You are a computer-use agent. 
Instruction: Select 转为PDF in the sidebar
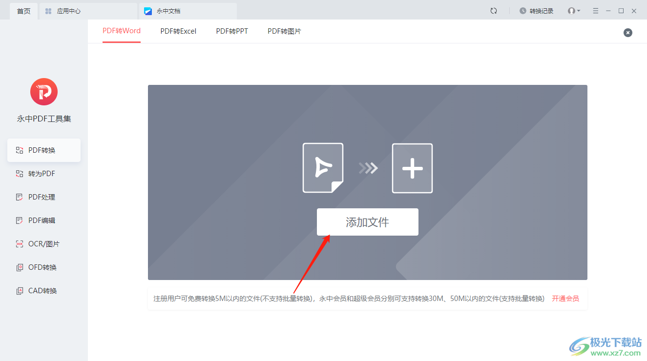44,174
